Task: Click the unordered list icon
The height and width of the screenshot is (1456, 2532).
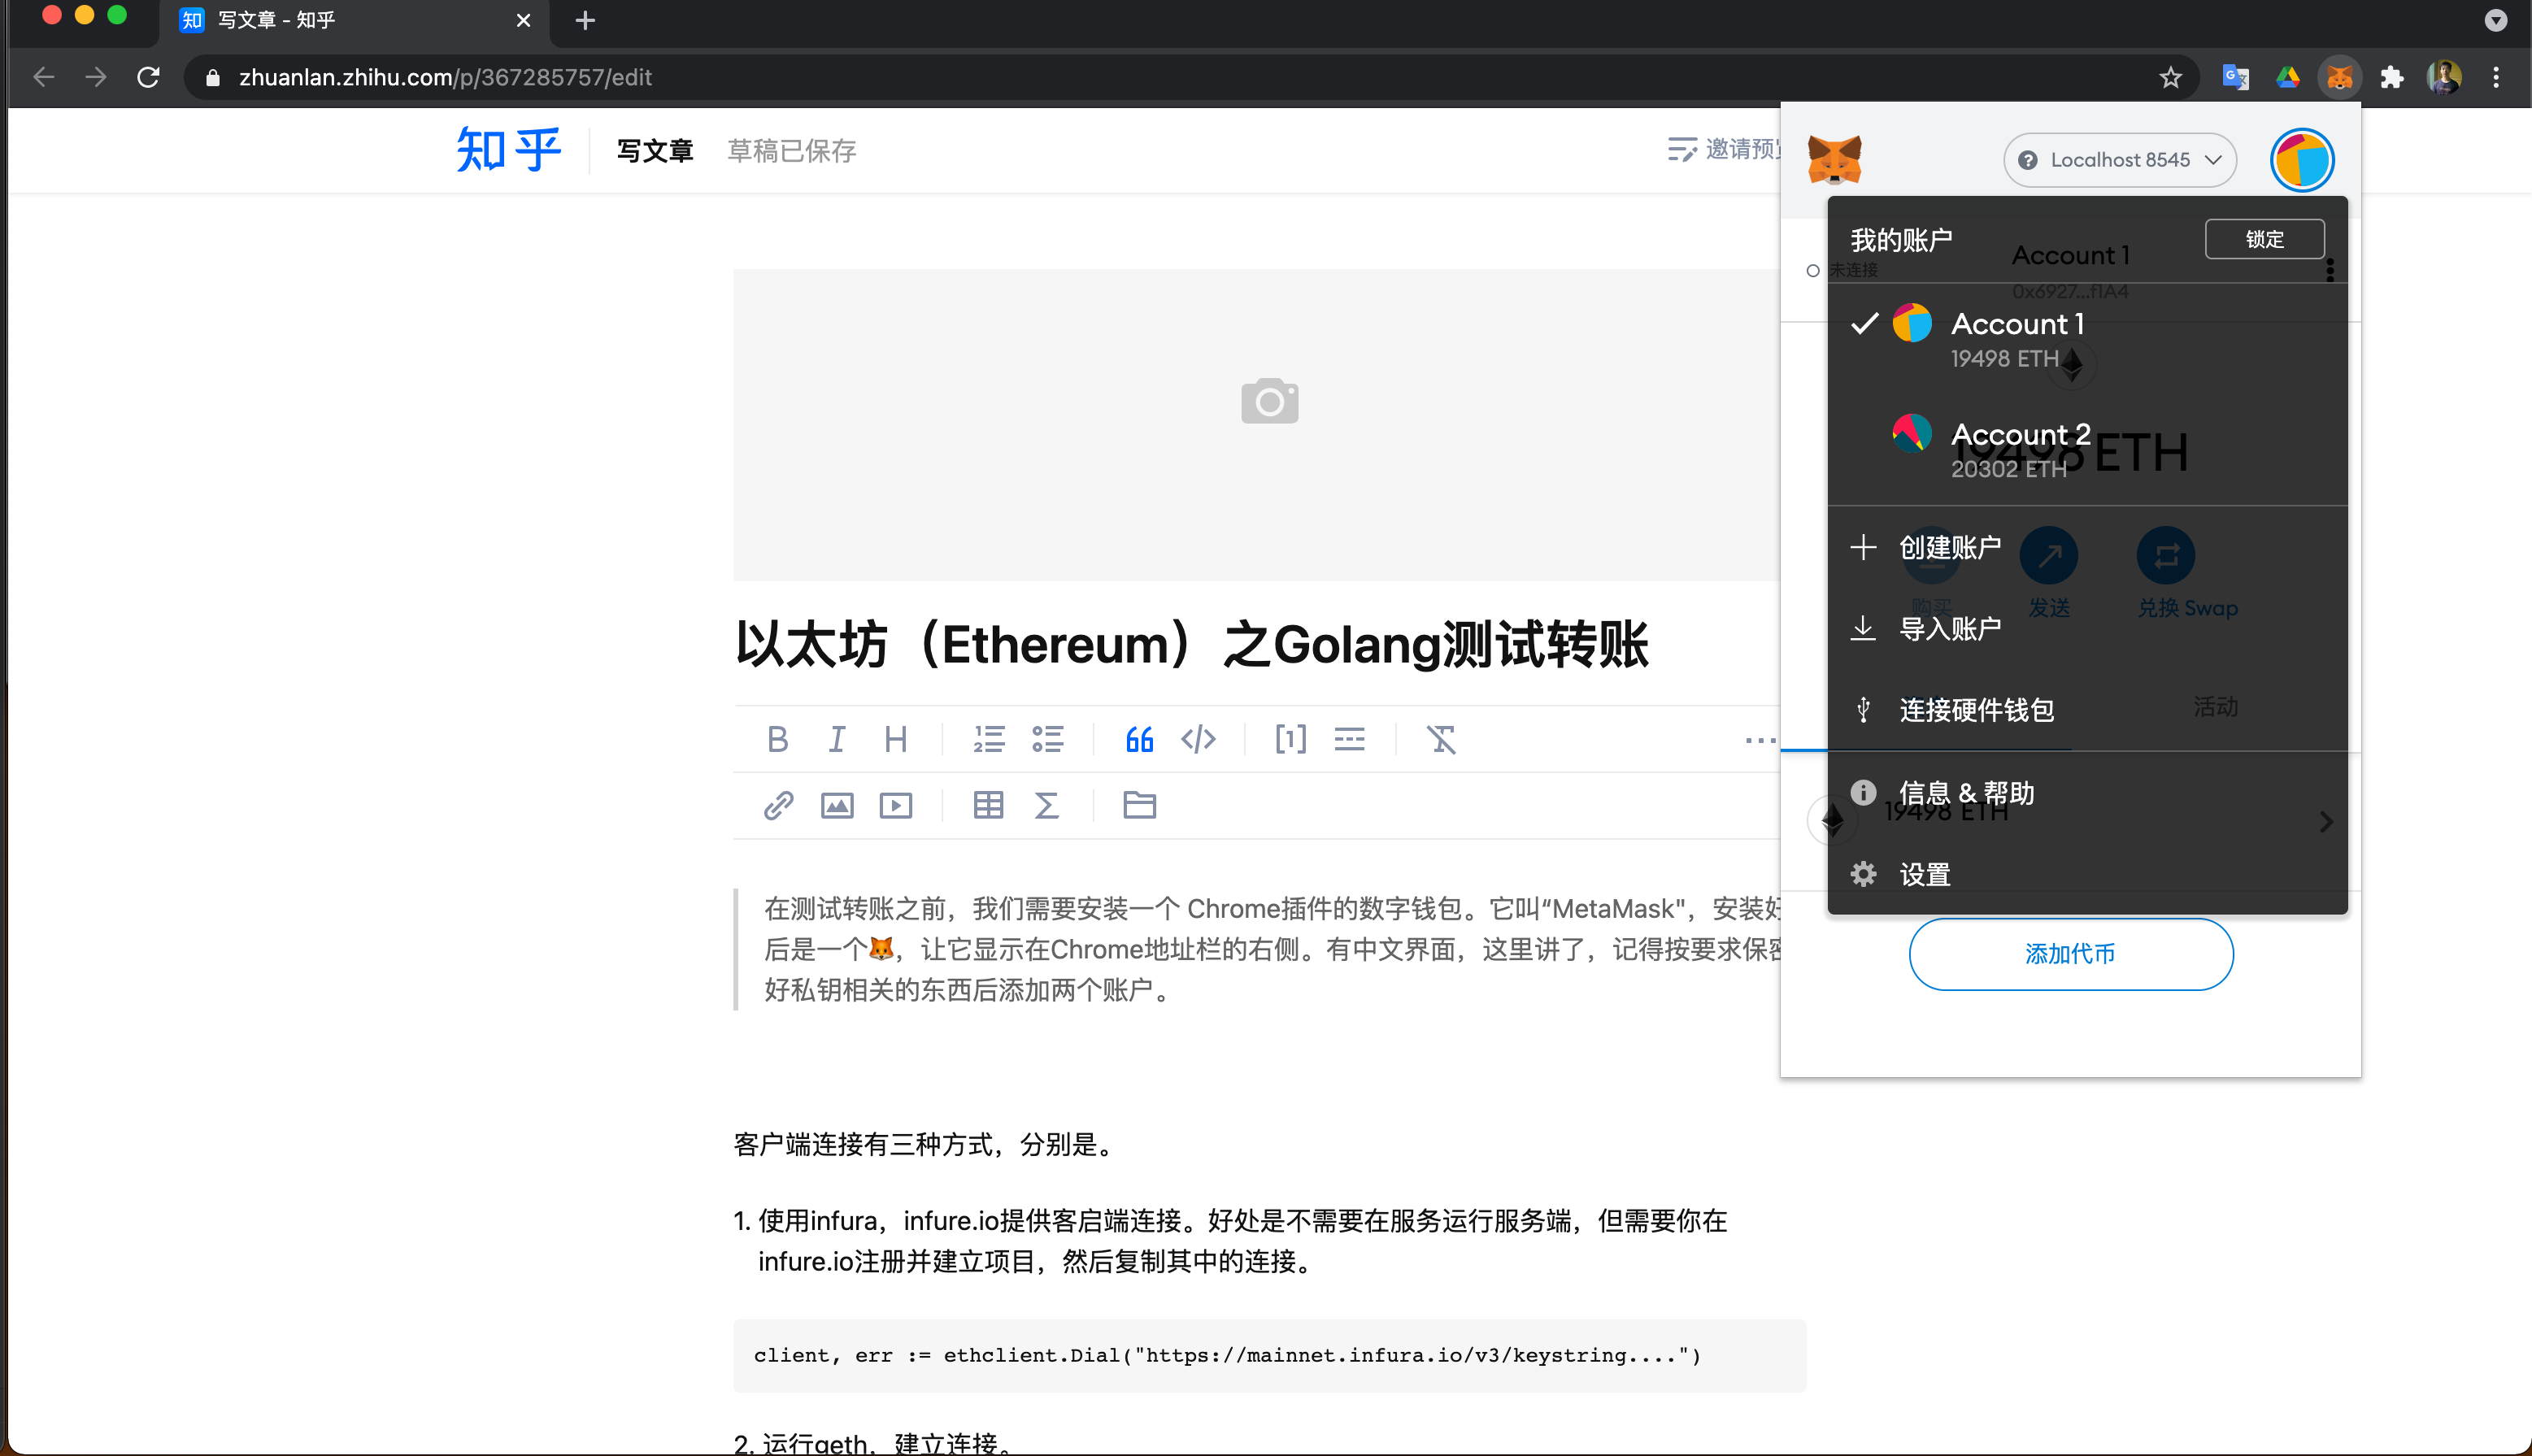Action: point(1045,737)
